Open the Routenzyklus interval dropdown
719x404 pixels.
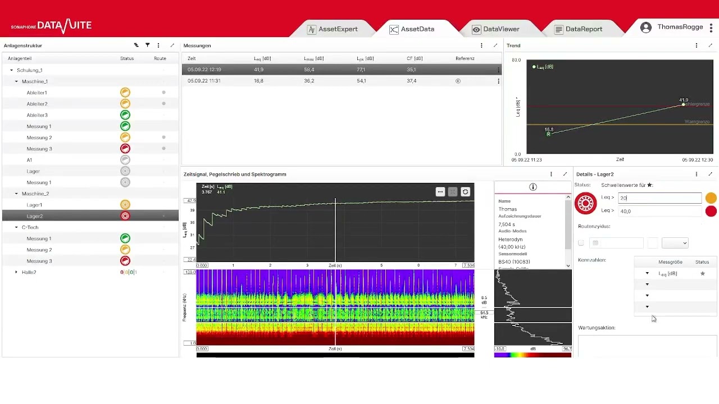pos(675,243)
